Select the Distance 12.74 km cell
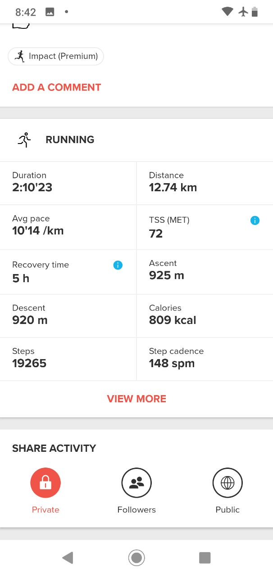The width and height of the screenshot is (273, 576). (205, 182)
